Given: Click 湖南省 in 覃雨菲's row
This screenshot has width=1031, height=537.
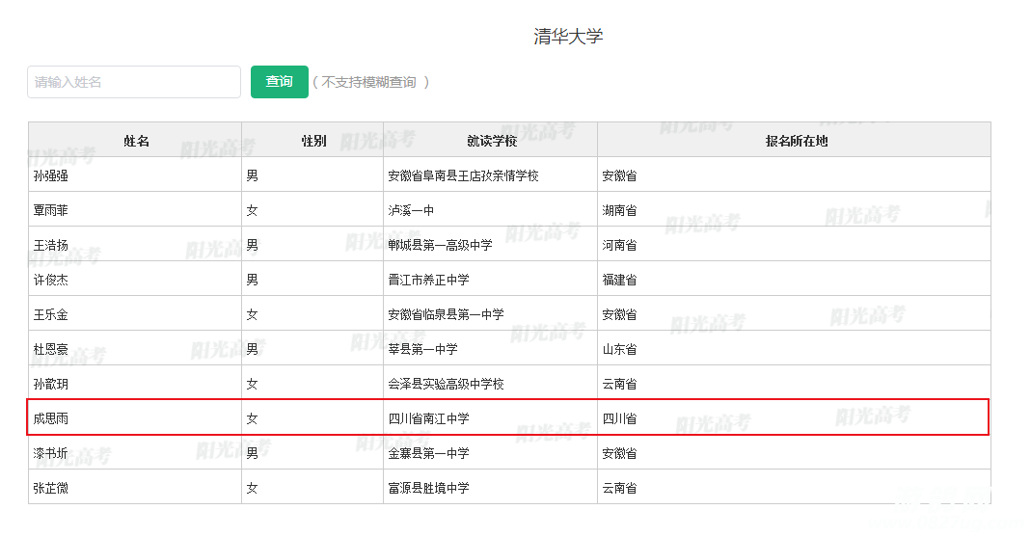Looking at the screenshot, I should click(619, 210).
